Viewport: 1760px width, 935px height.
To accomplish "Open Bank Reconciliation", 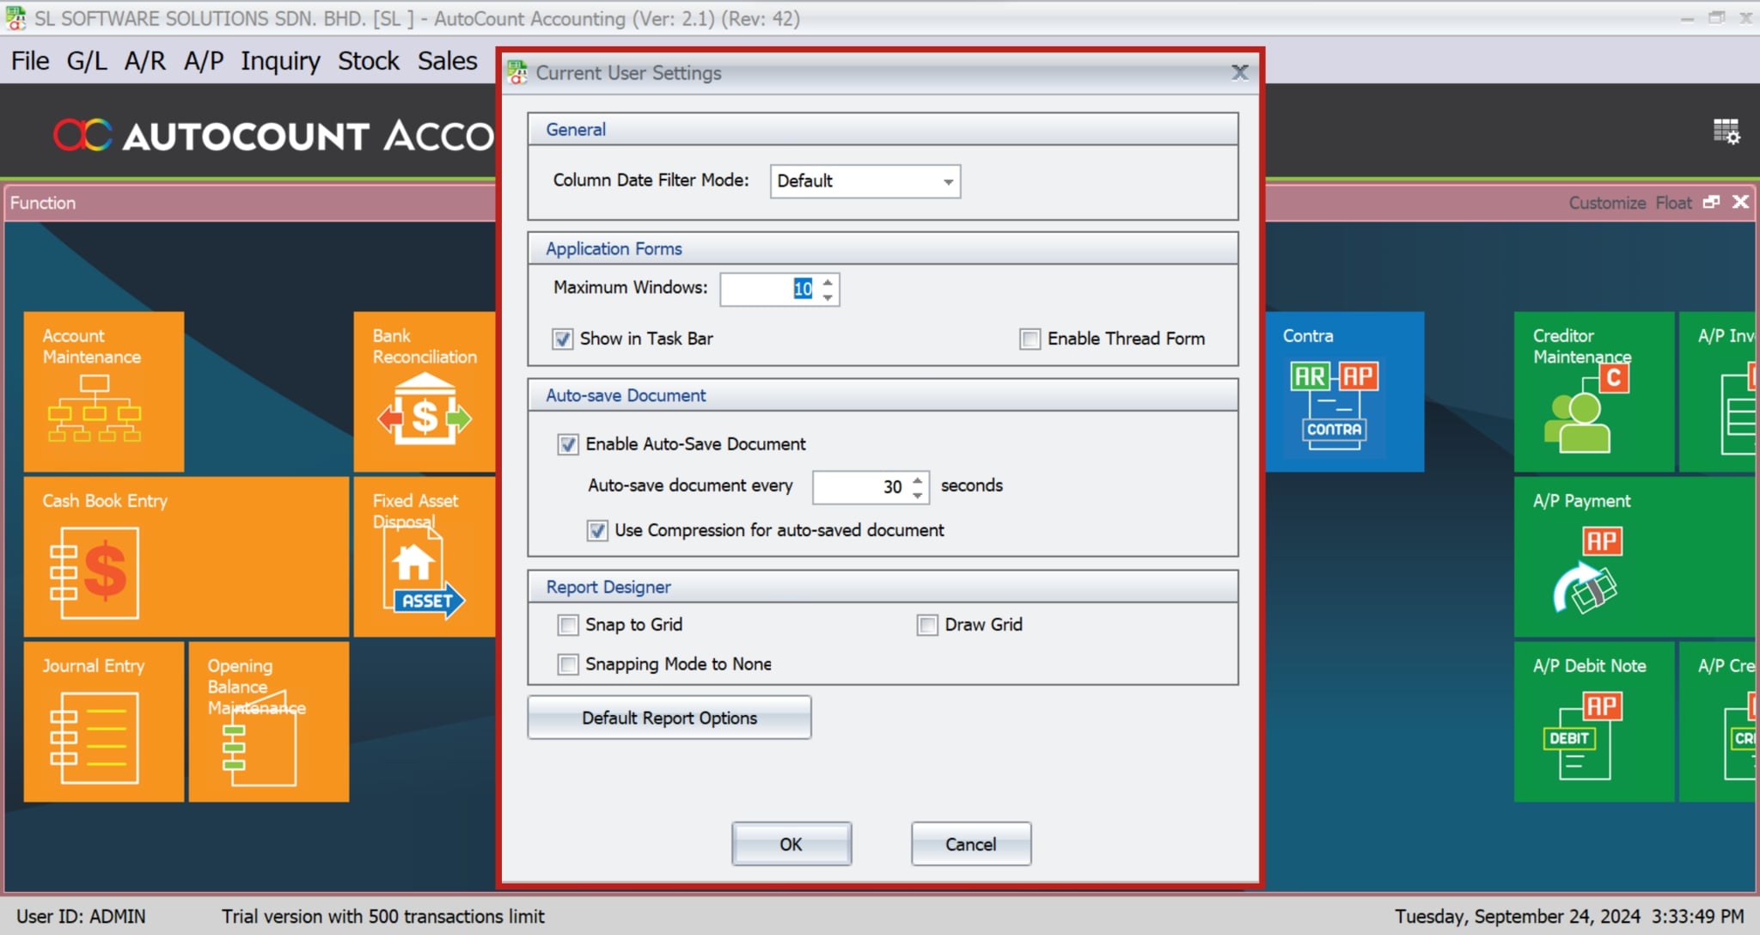I will (423, 391).
